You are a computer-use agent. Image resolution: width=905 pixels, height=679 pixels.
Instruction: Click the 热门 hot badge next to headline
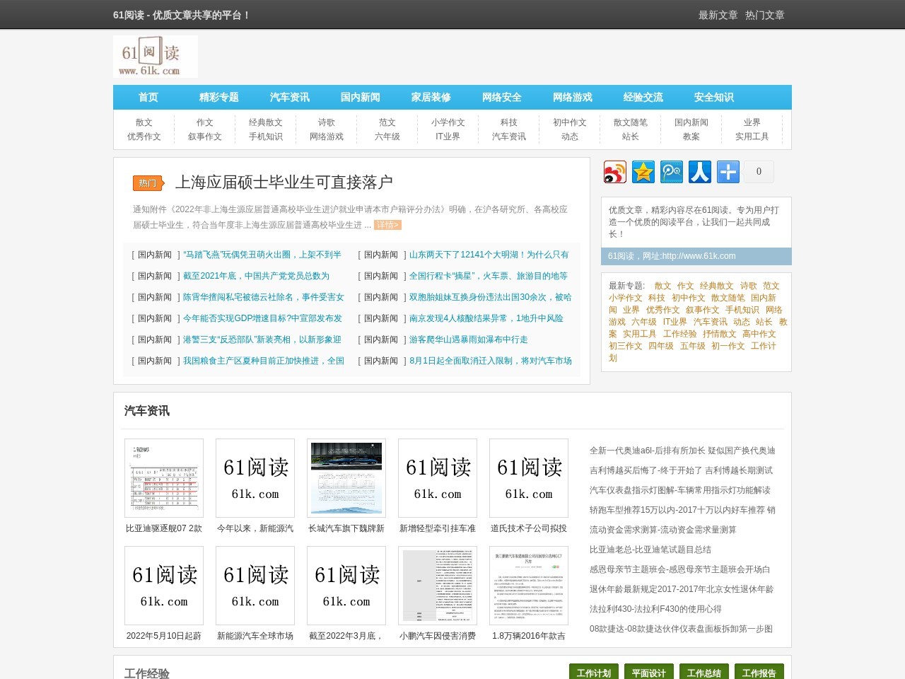148,182
